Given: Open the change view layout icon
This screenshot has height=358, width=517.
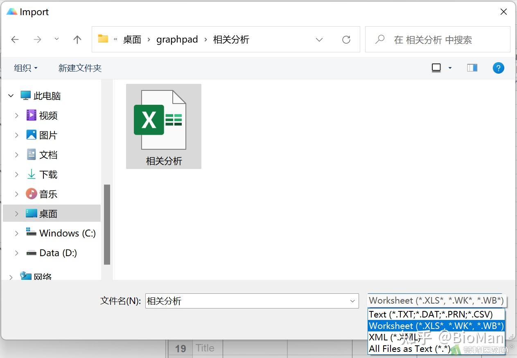Looking at the screenshot, I should [436, 68].
